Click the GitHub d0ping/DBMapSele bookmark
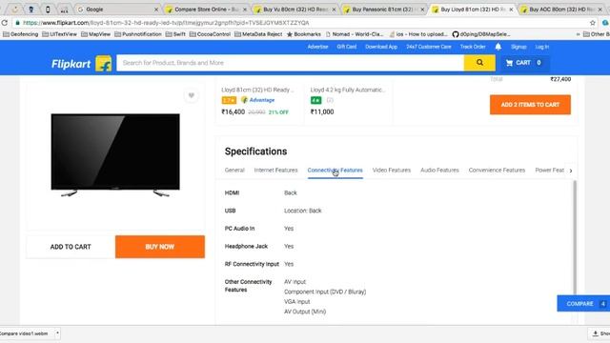Screen dimensions: 610x343 pos(480,34)
